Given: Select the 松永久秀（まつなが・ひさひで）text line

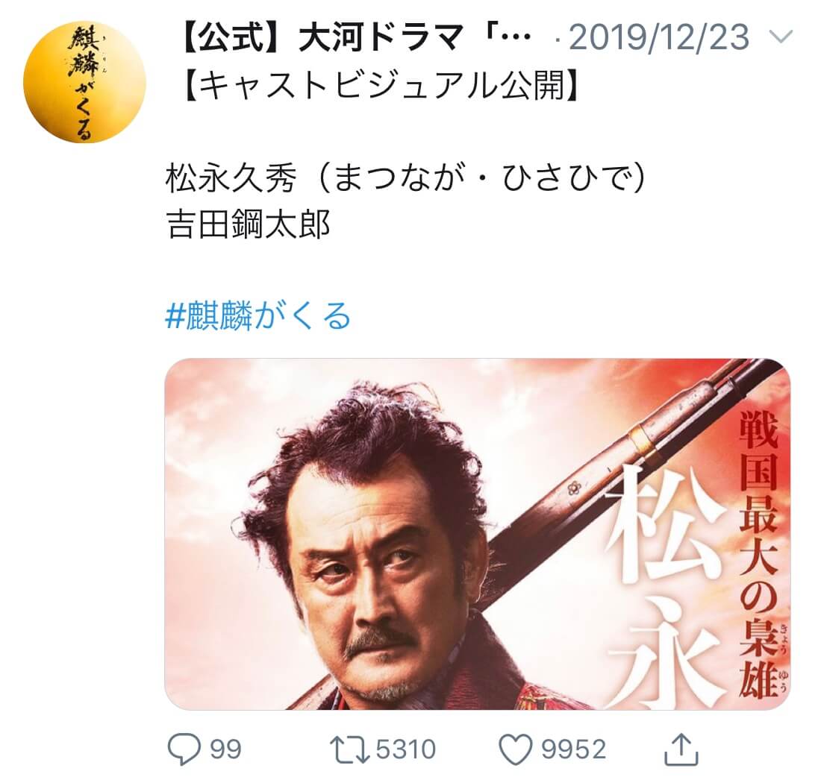Looking at the screenshot, I should (x=405, y=178).
